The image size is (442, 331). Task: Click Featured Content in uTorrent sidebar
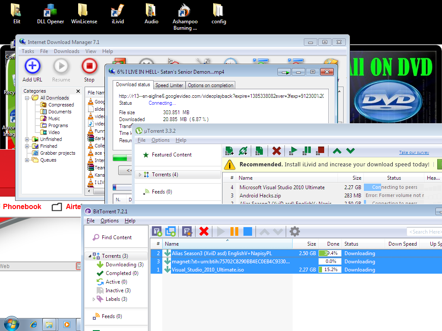pos(171,155)
